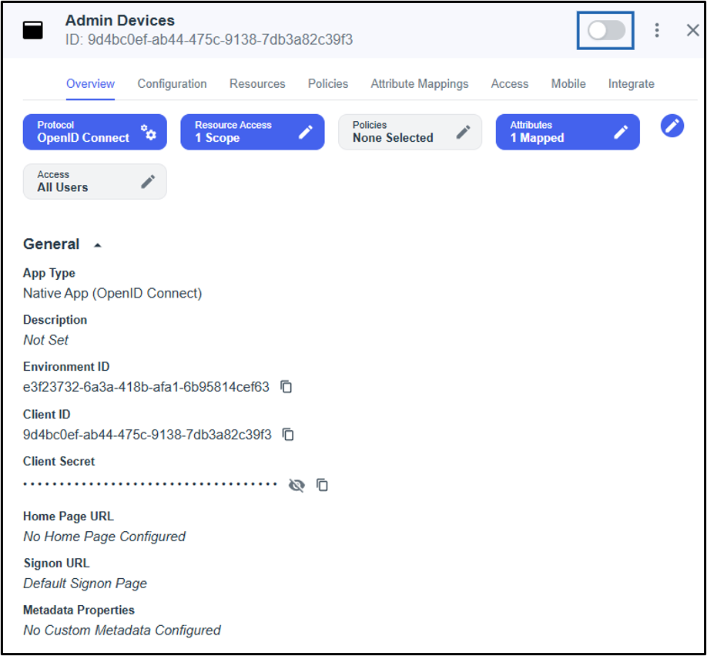Click the Admin Devices title
707x656 pixels.
[119, 21]
